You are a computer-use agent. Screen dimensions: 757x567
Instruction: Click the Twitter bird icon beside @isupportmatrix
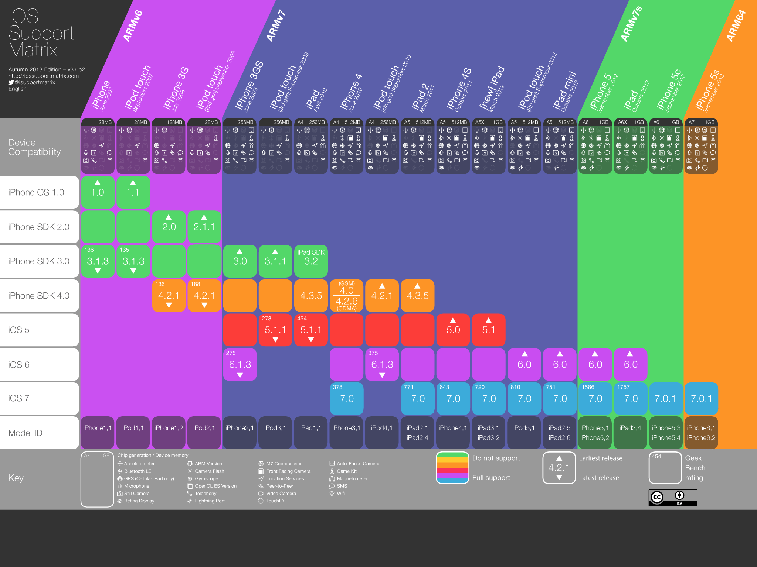11,82
